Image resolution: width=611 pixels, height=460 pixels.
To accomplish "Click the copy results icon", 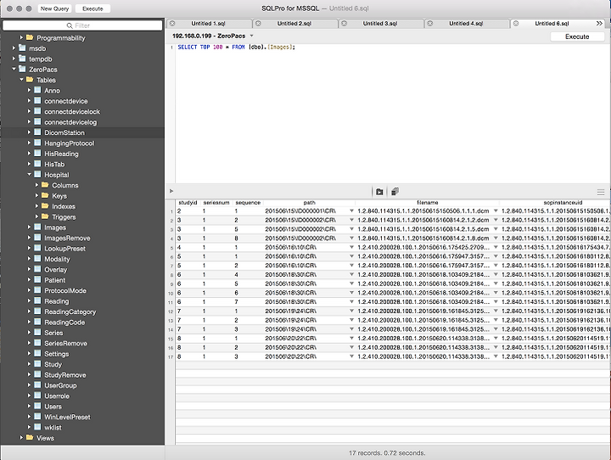I will [395, 192].
